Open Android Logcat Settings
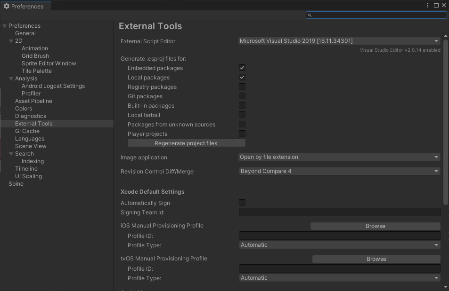Viewport: 449px width, 291px height. click(53, 86)
